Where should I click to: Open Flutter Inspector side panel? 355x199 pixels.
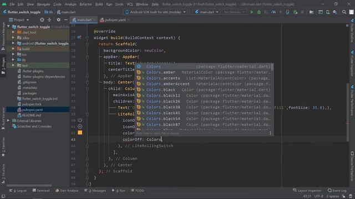pos(352,63)
